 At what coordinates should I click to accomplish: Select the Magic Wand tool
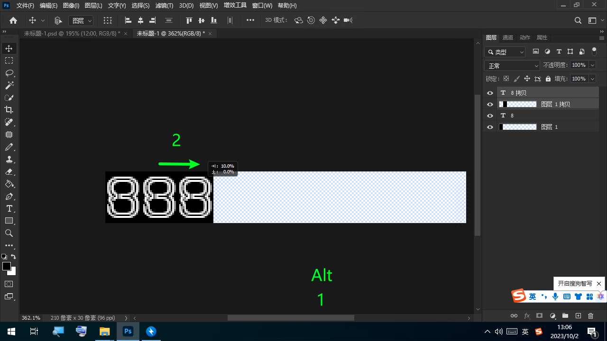[9, 85]
